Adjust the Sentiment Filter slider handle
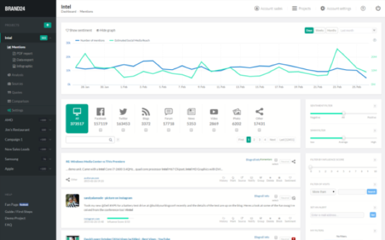This screenshot has width=385, height=240. coord(343,113)
